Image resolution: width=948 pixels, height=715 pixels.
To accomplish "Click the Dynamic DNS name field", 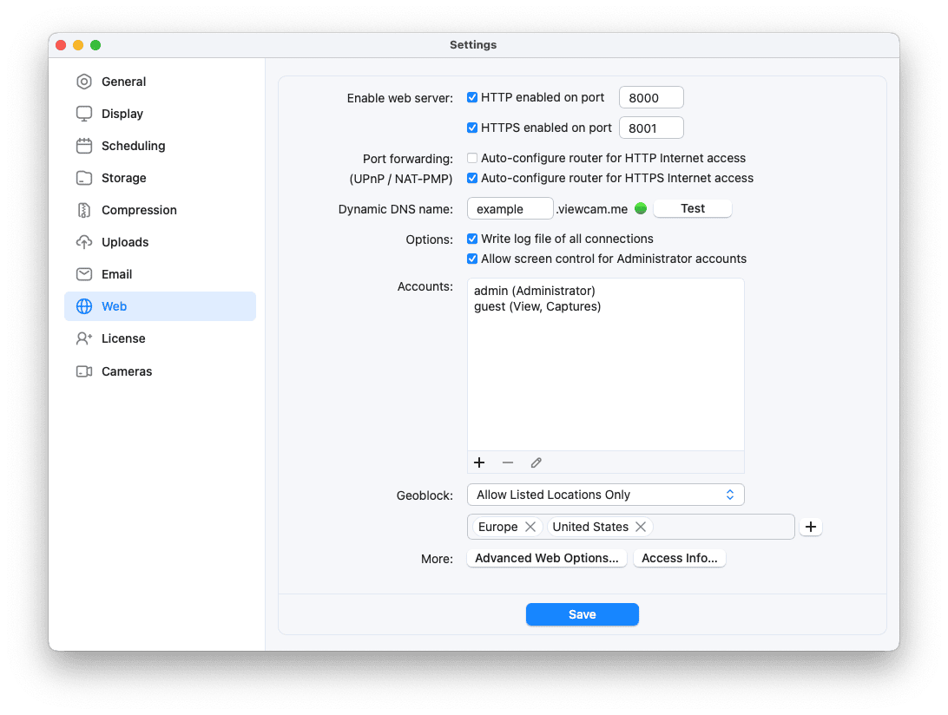I will coord(510,208).
